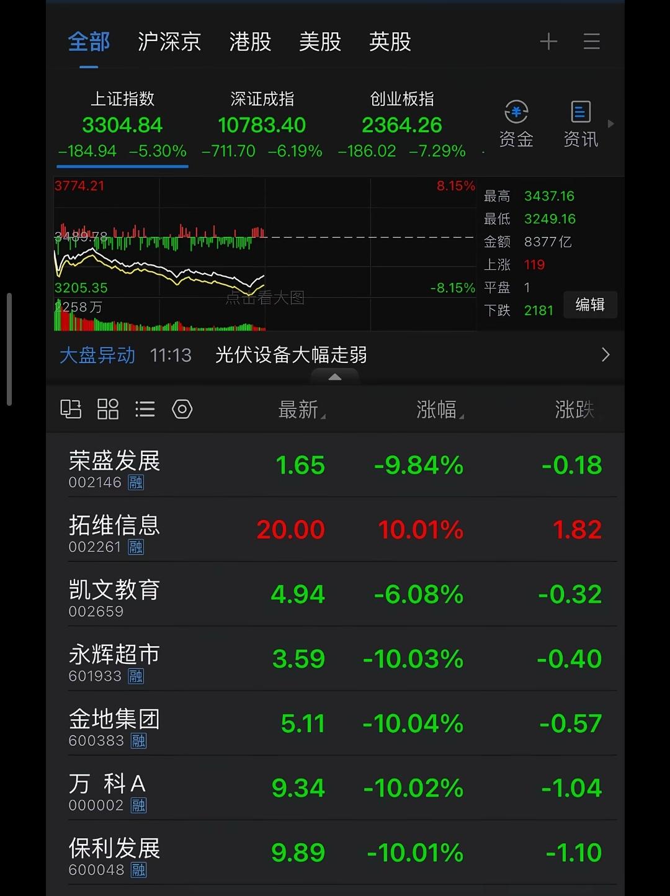This screenshot has height=896, width=670.
Task: Open the intraday index chart
Action: [265, 254]
